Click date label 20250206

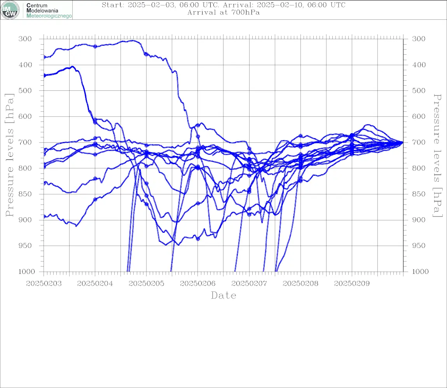(197, 284)
